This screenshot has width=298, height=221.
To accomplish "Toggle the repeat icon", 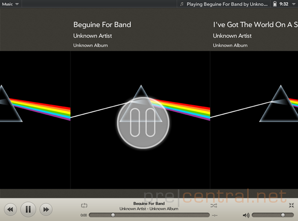I will coord(84,206).
